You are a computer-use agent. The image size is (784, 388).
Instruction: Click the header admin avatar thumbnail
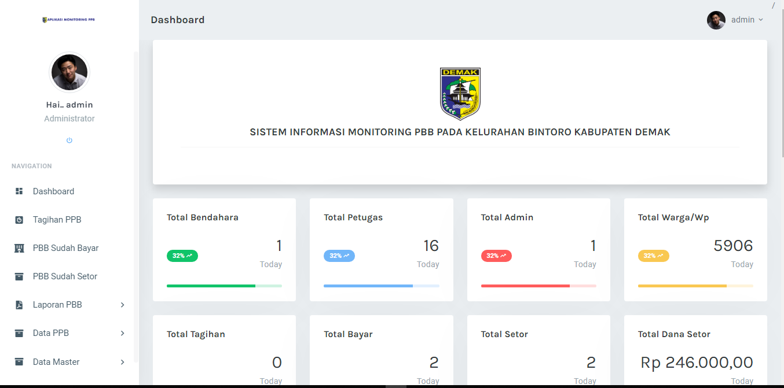(x=716, y=20)
